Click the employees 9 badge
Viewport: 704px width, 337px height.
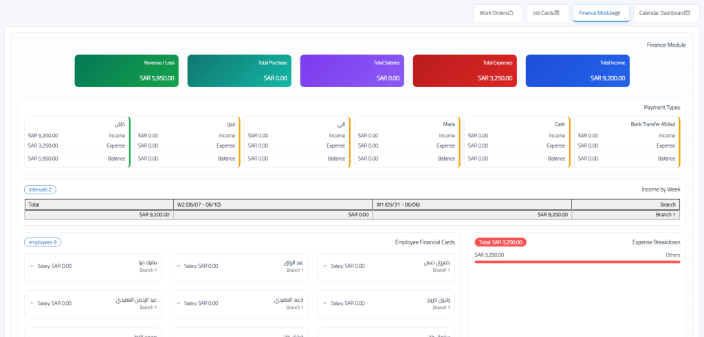coord(43,242)
